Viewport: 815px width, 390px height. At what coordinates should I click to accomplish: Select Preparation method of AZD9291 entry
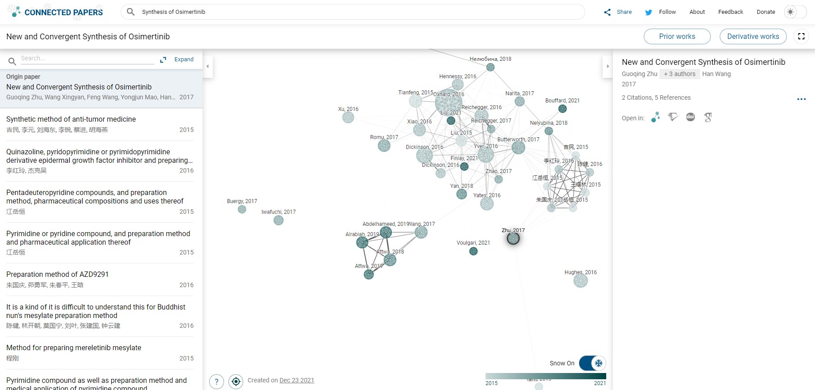(x=101, y=280)
